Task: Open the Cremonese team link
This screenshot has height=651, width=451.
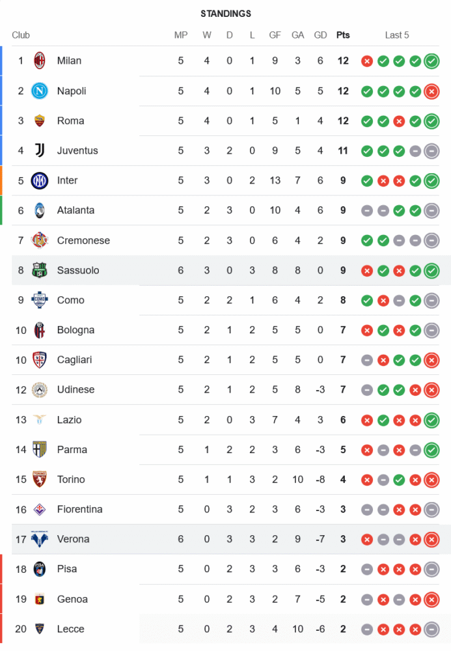Action: (x=83, y=240)
